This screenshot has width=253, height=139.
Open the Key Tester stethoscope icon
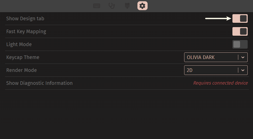[112, 6]
